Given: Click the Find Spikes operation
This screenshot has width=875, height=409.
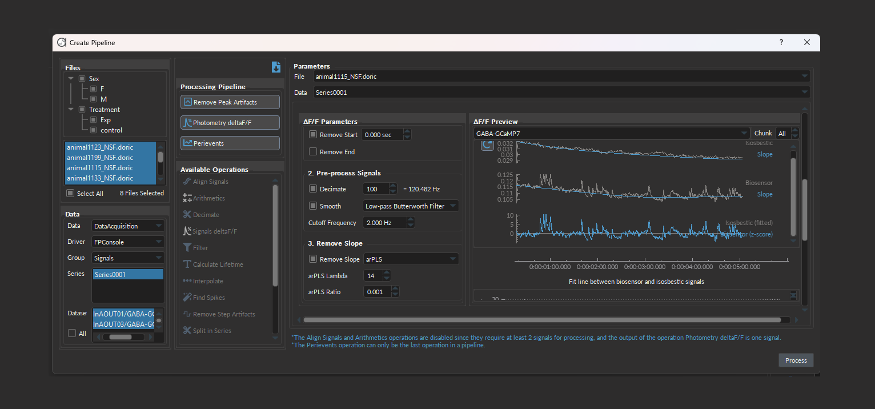Looking at the screenshot, I should (208, 298).
